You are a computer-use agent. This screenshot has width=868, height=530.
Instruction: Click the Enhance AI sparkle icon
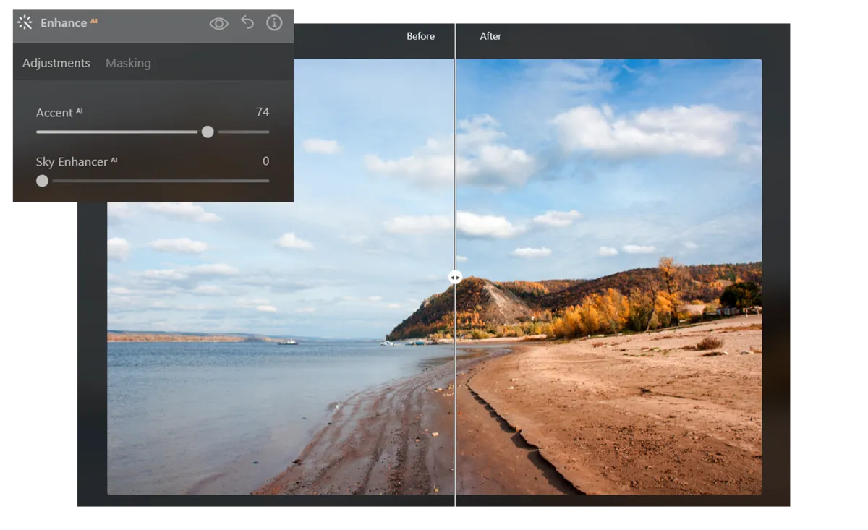point(24,22)
